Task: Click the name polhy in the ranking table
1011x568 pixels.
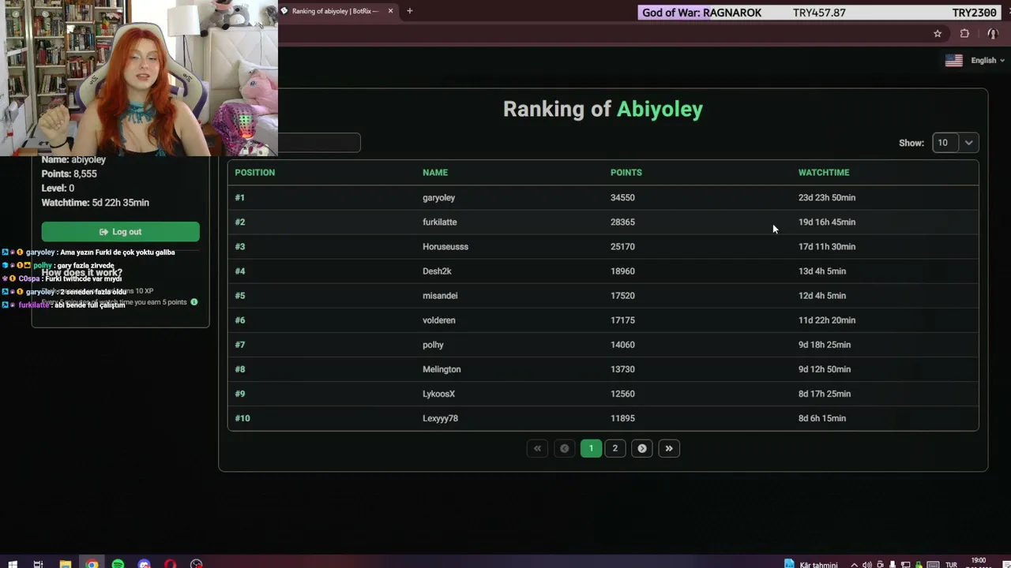Action: (x=433, y=345)
